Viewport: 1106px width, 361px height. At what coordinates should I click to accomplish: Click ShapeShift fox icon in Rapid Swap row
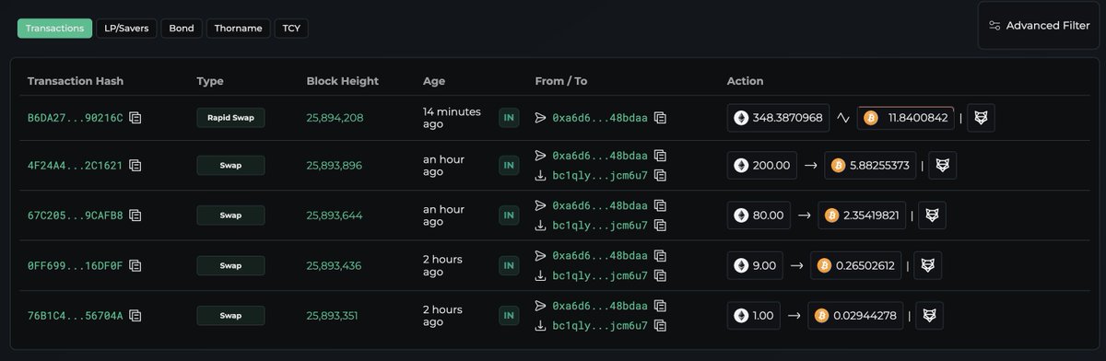click(981, 118)
